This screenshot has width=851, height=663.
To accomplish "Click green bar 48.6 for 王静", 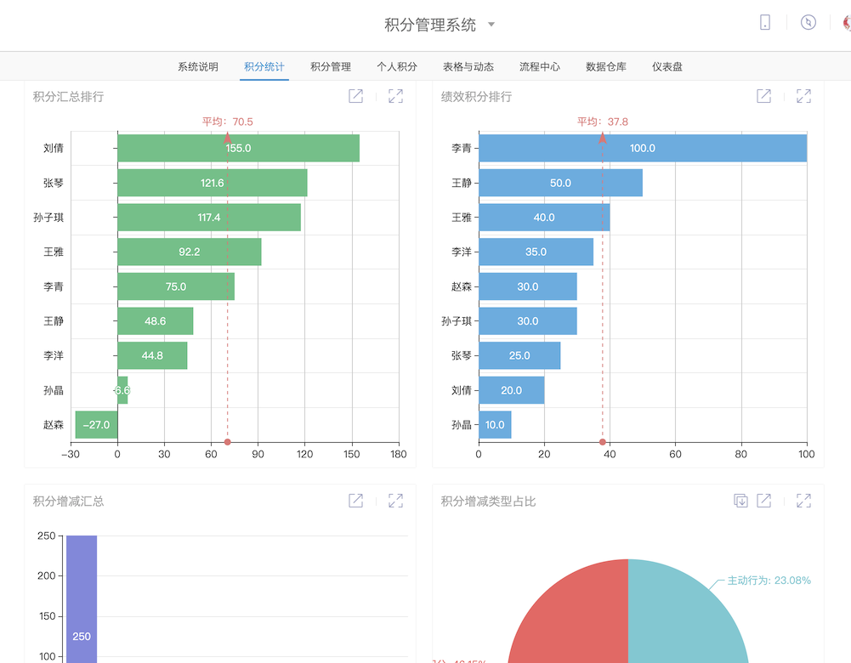I will click(x=156, y=321).
